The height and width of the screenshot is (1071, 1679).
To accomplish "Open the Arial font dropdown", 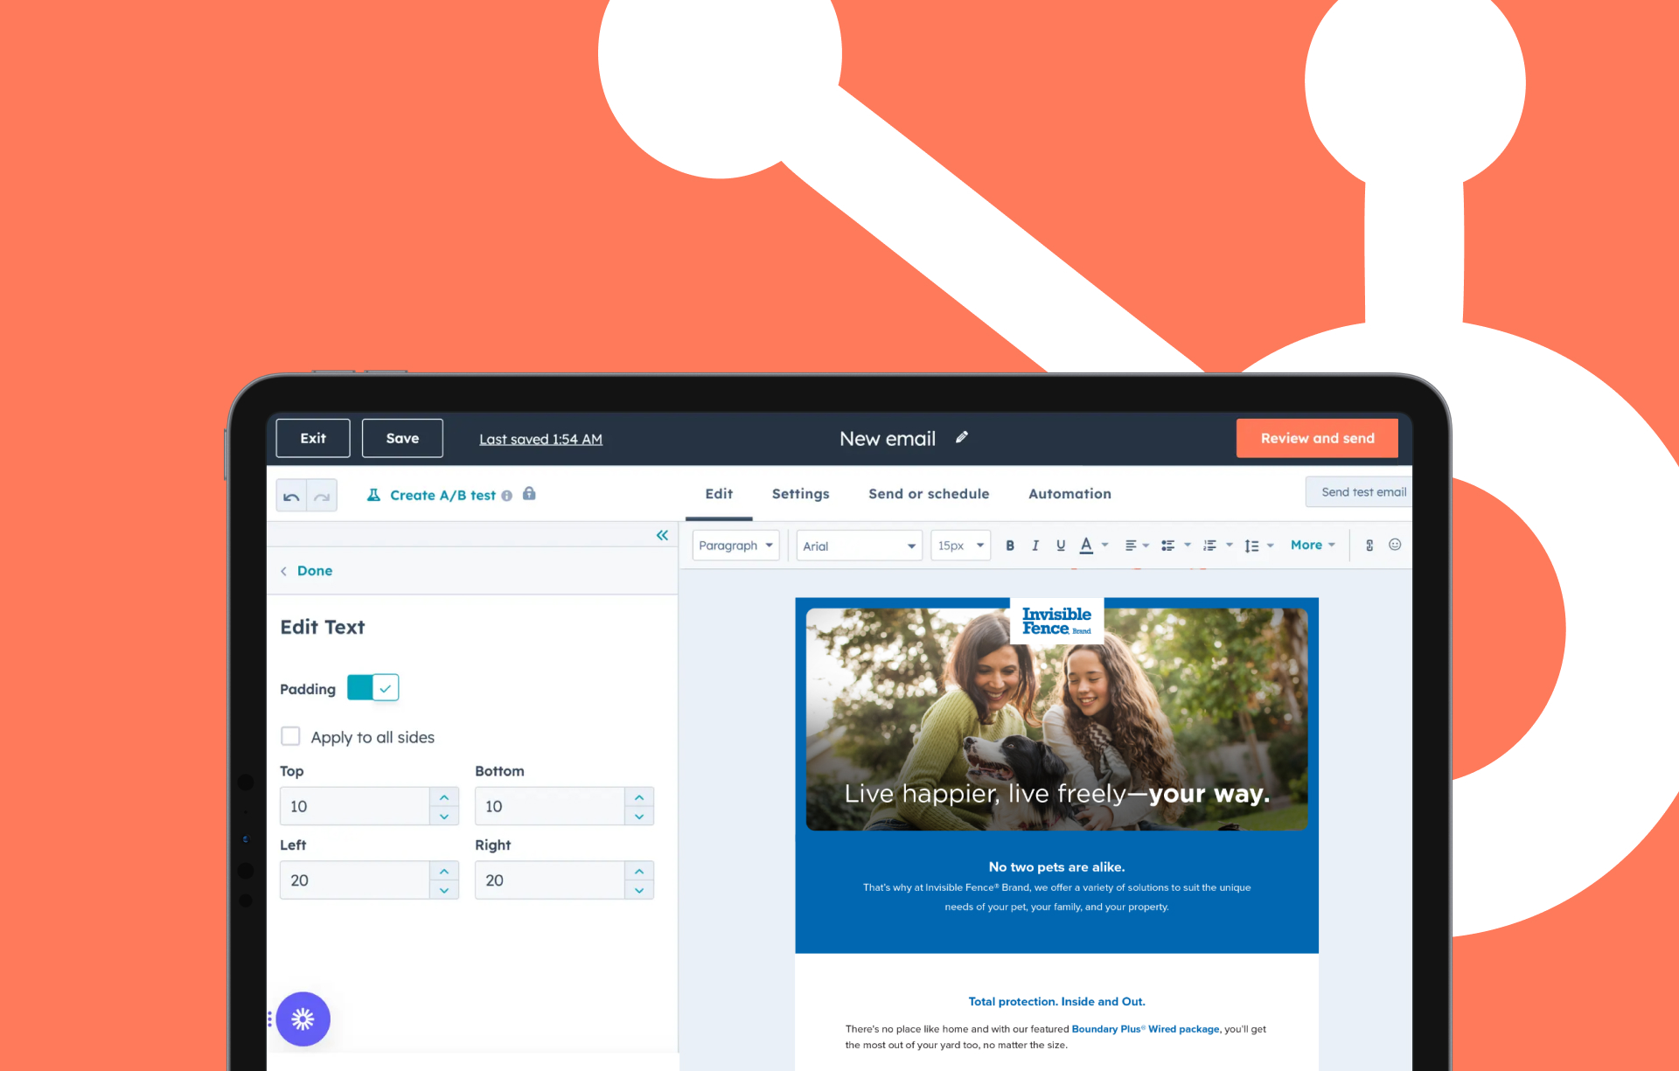I will pos(859,546).
